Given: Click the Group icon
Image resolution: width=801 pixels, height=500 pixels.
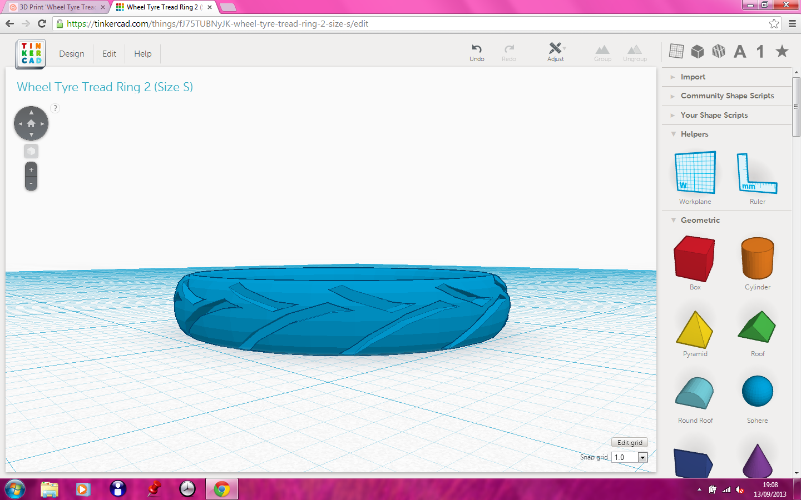Looking at the screenshot, I should click(602, 49).
